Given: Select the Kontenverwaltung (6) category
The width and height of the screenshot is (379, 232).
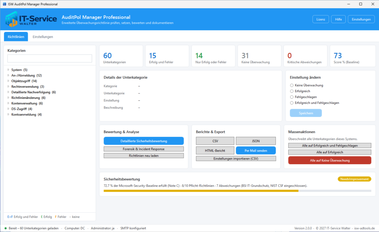Looking at the screenshot, I should 27,103.
